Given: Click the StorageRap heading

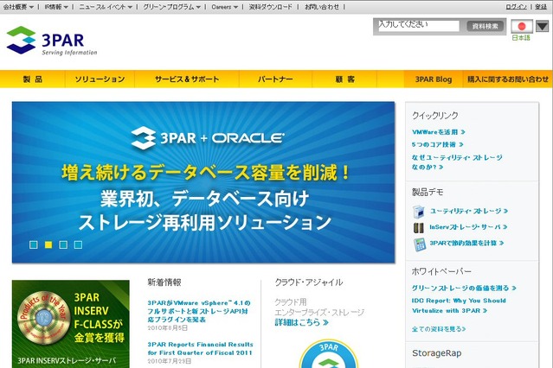Looking at the screenshot, I should tap(437, 353).
